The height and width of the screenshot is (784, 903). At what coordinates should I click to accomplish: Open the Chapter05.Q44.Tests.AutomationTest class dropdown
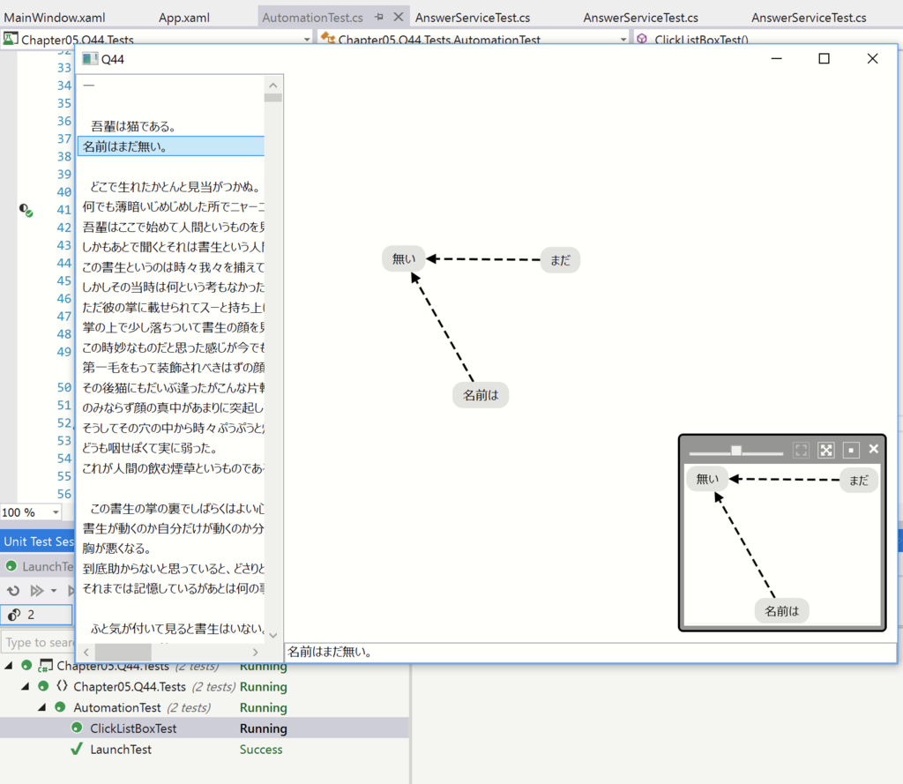pos(623,40)
